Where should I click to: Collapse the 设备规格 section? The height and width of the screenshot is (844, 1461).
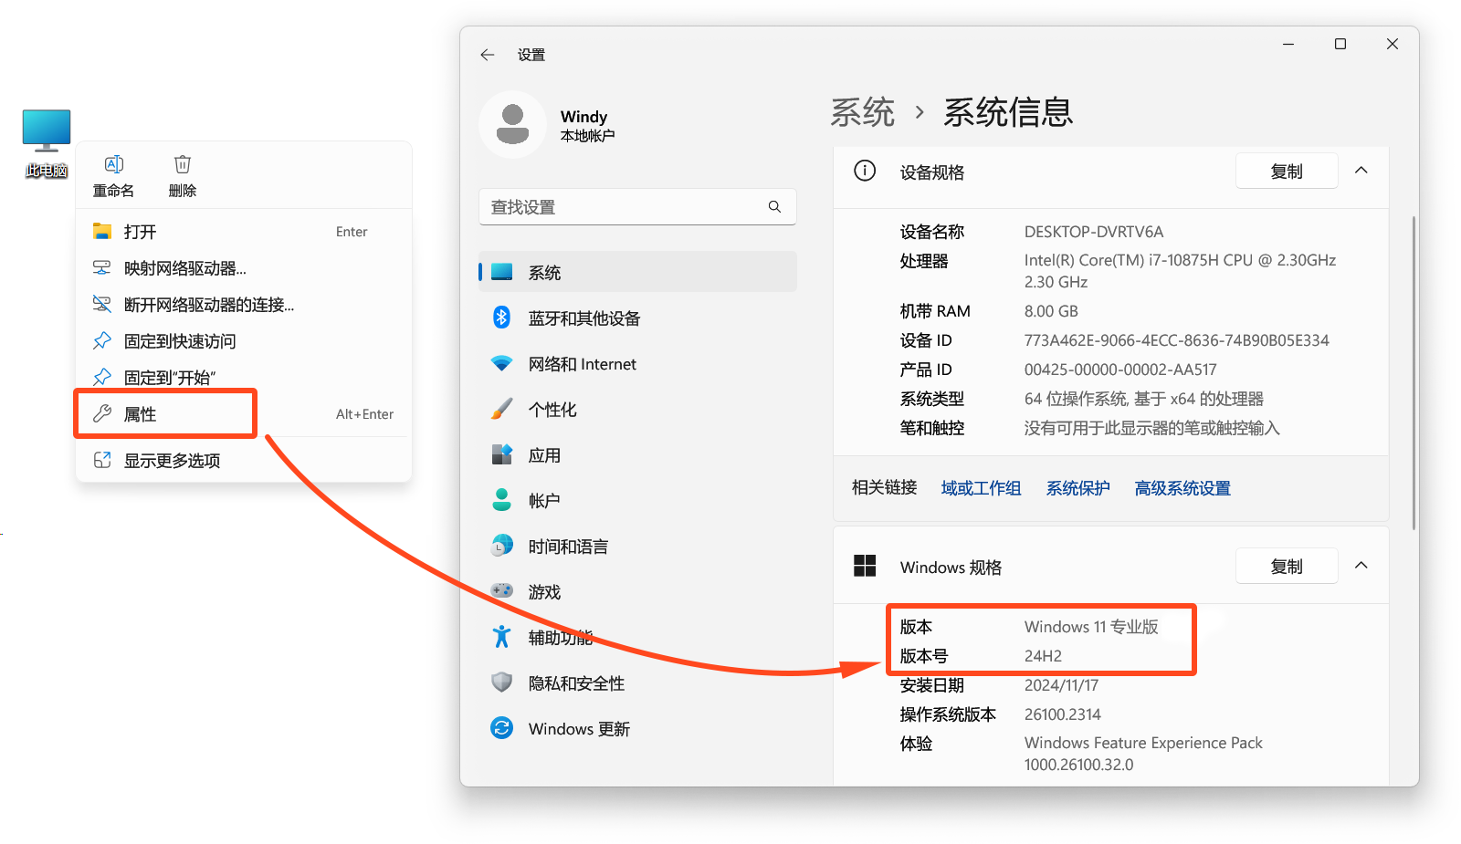point(1361,170)
